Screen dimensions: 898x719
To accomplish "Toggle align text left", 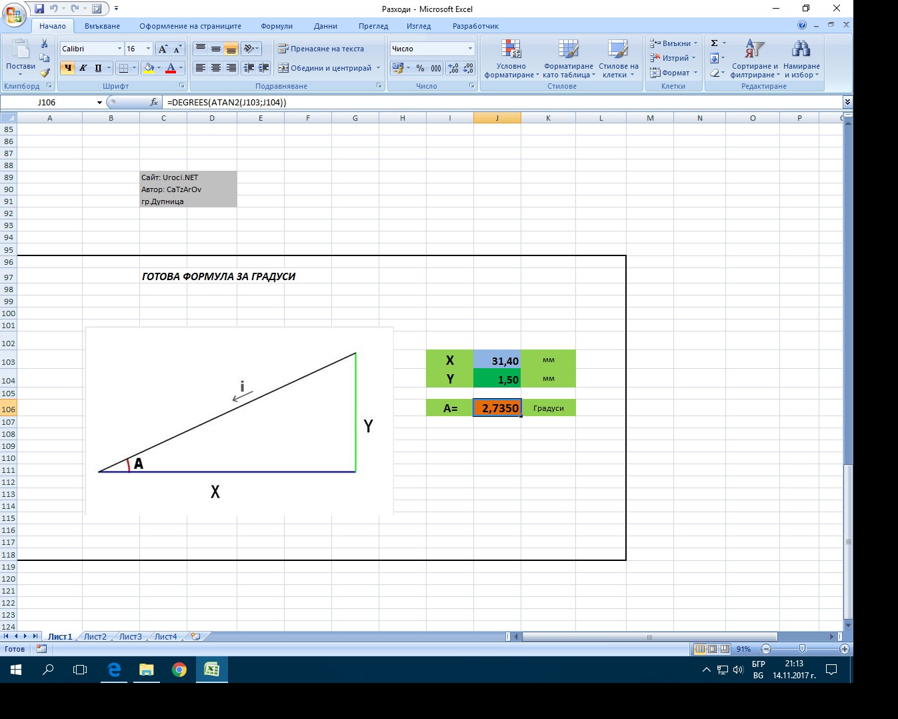I will (x=200, y=68).
